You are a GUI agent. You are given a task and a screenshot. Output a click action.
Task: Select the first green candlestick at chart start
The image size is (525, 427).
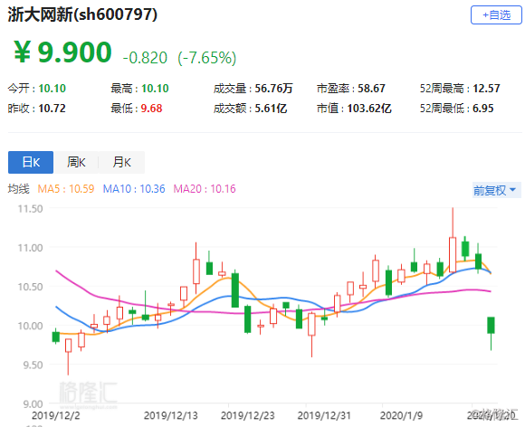pos(55,337)
